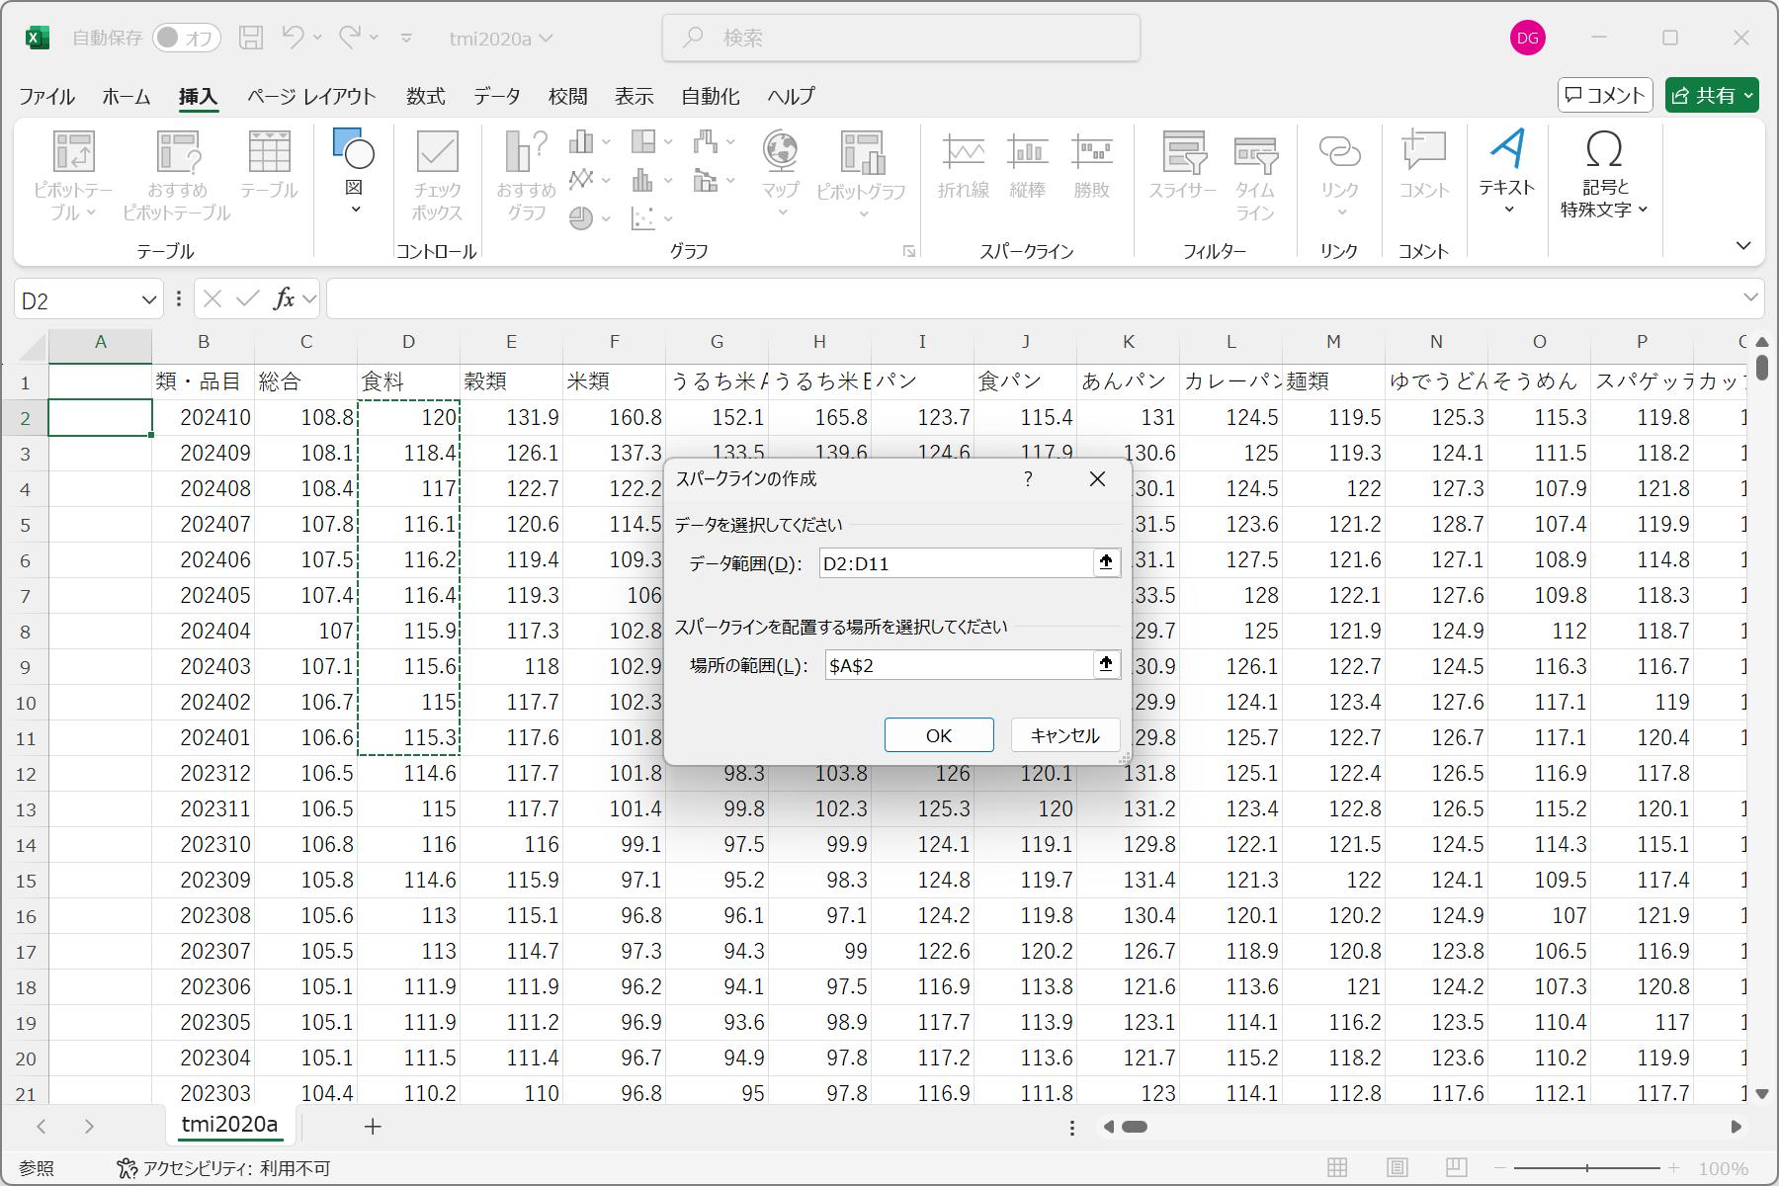
Task: Switch to 校閲 tab
Action: point(567,96)
